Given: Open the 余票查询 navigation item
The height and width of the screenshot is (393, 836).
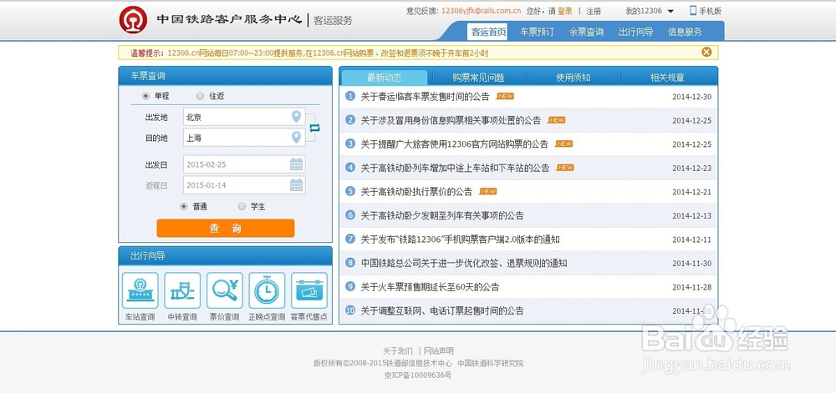Looking at the screenshot, I should (x=586, y=32).
